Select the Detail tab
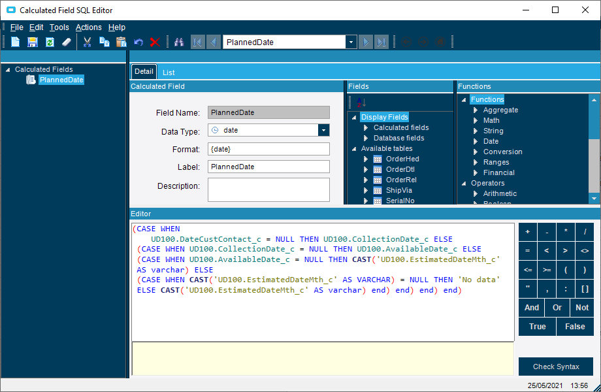 tap(144, 72)
